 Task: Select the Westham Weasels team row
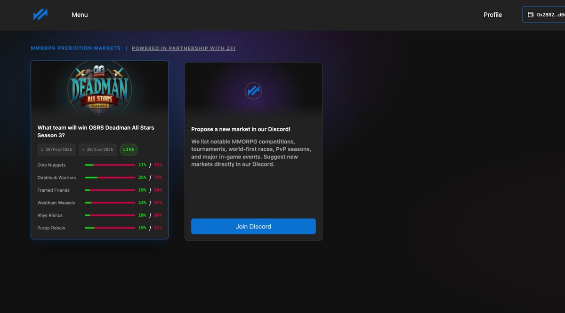pos(100,203)
